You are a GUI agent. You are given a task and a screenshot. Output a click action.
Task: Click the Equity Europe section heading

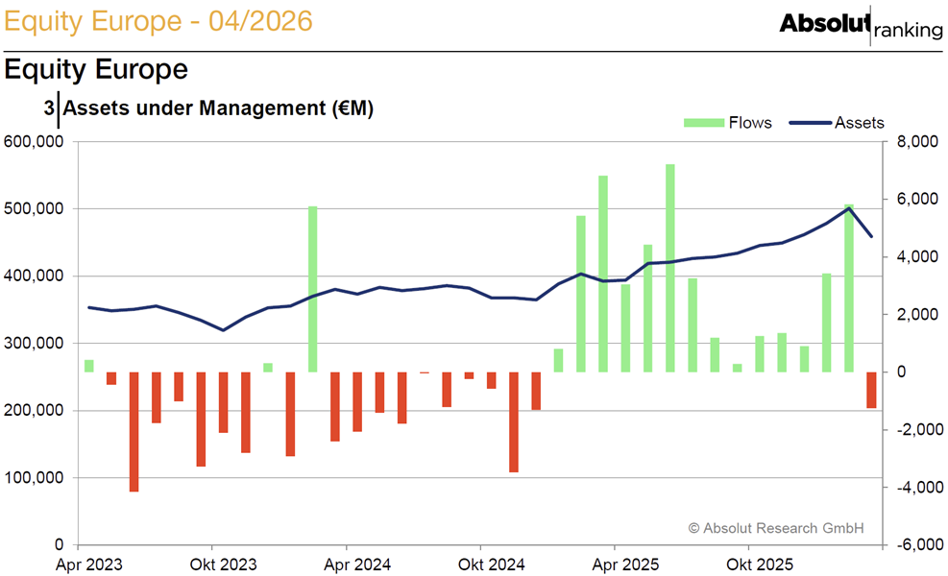(96, 69)
